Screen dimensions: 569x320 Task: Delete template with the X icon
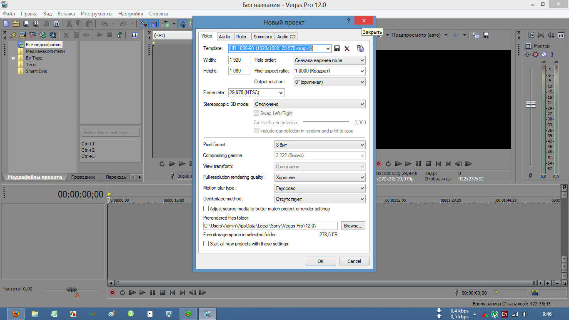pos(347,48)
